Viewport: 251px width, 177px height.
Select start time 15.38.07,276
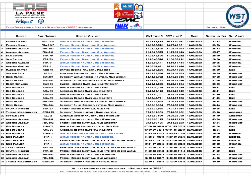[x=154, y=70]
